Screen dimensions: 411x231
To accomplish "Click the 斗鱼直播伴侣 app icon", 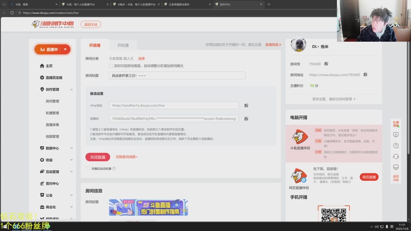I will pyautogui.click(x=300, y=137).
